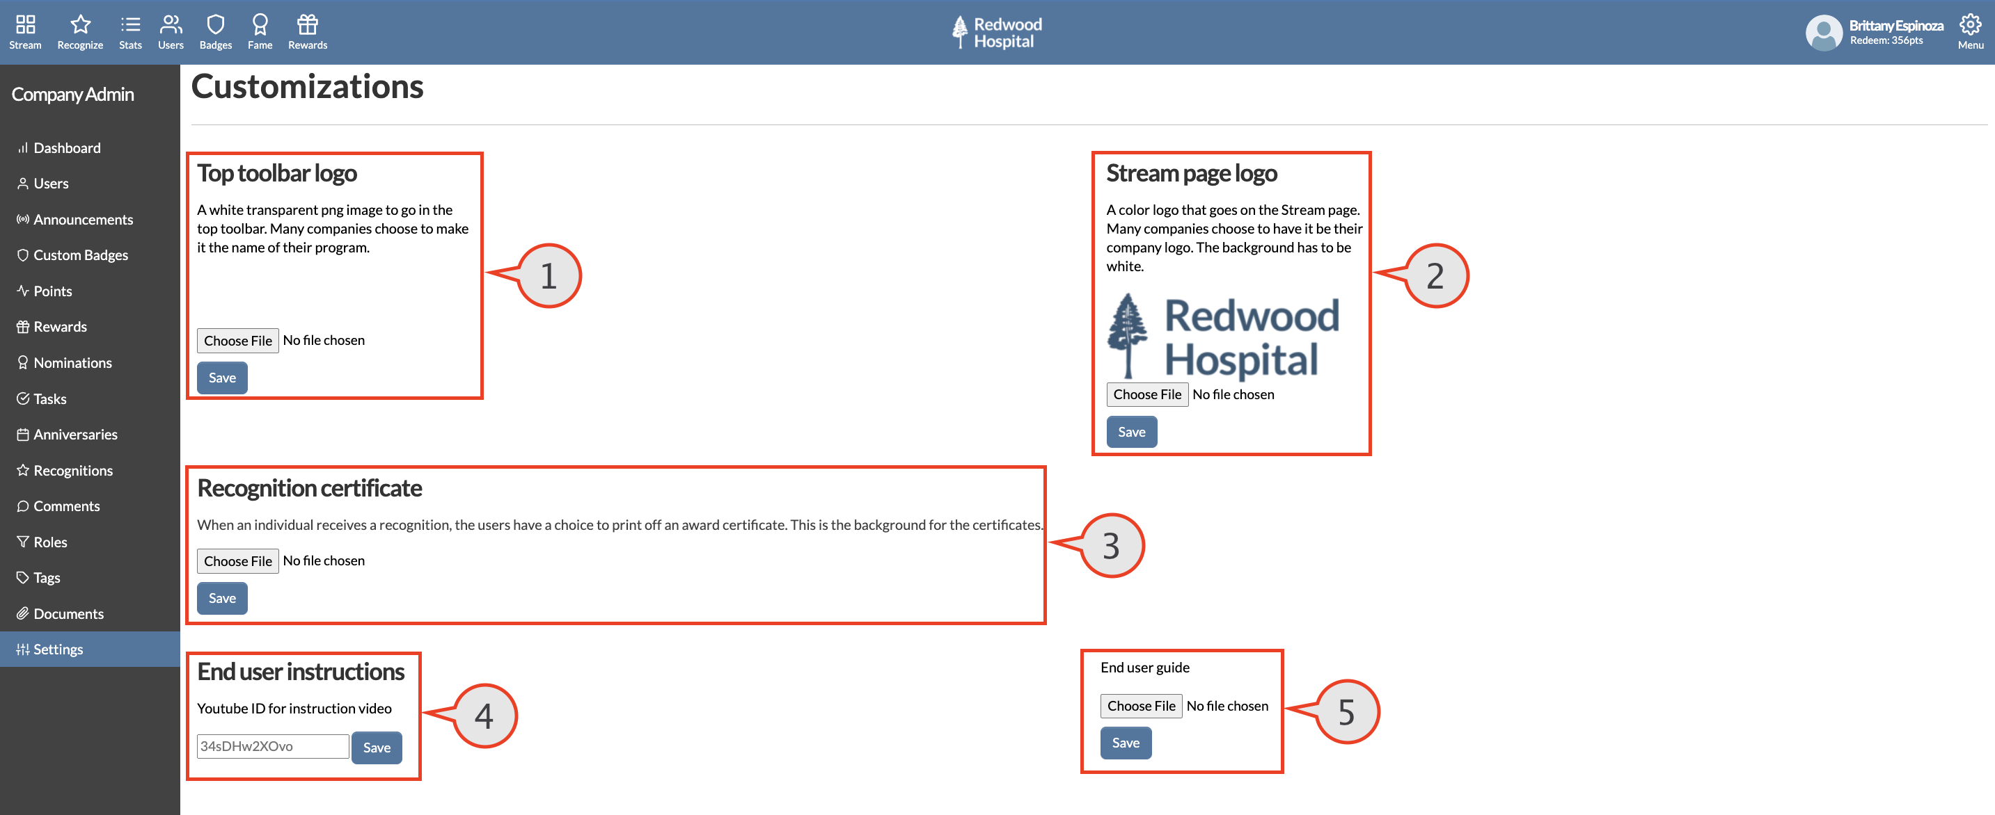Save the Stream page logo

tap(1131, 431)
